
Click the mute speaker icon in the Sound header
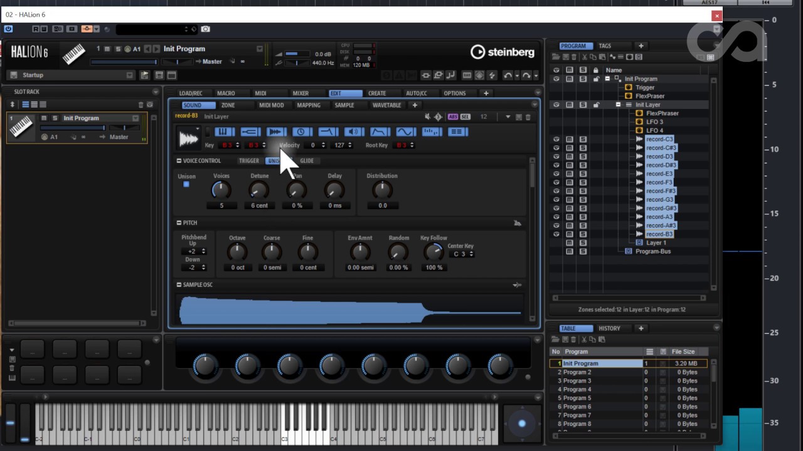coord(428,117)
